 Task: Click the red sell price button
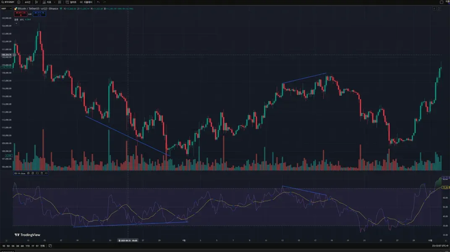21,14
